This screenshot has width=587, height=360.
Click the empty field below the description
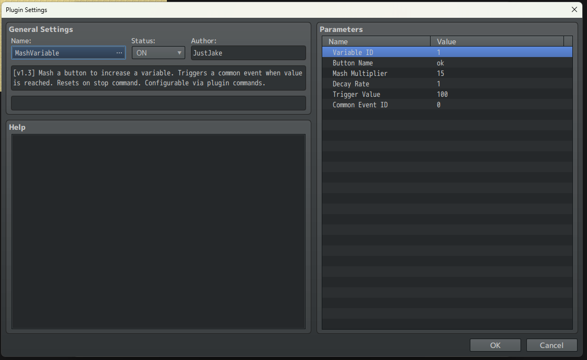click(159, 103)
